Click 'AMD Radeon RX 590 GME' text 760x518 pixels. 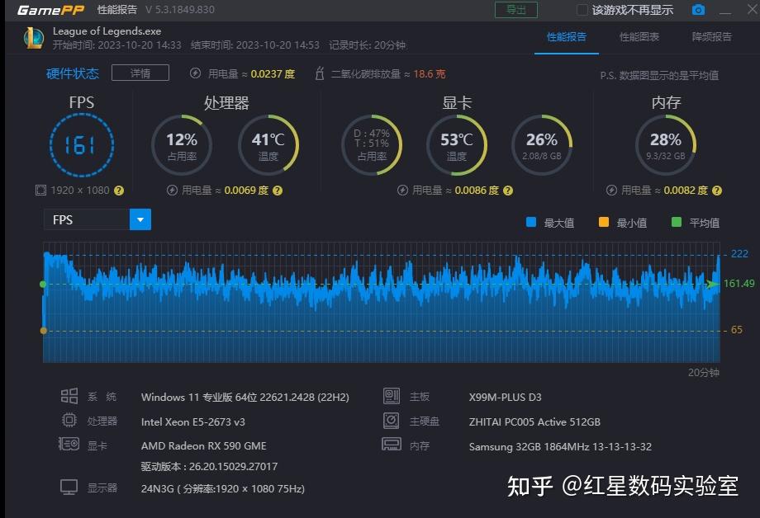pyautogui.click(x=203, y=446)
